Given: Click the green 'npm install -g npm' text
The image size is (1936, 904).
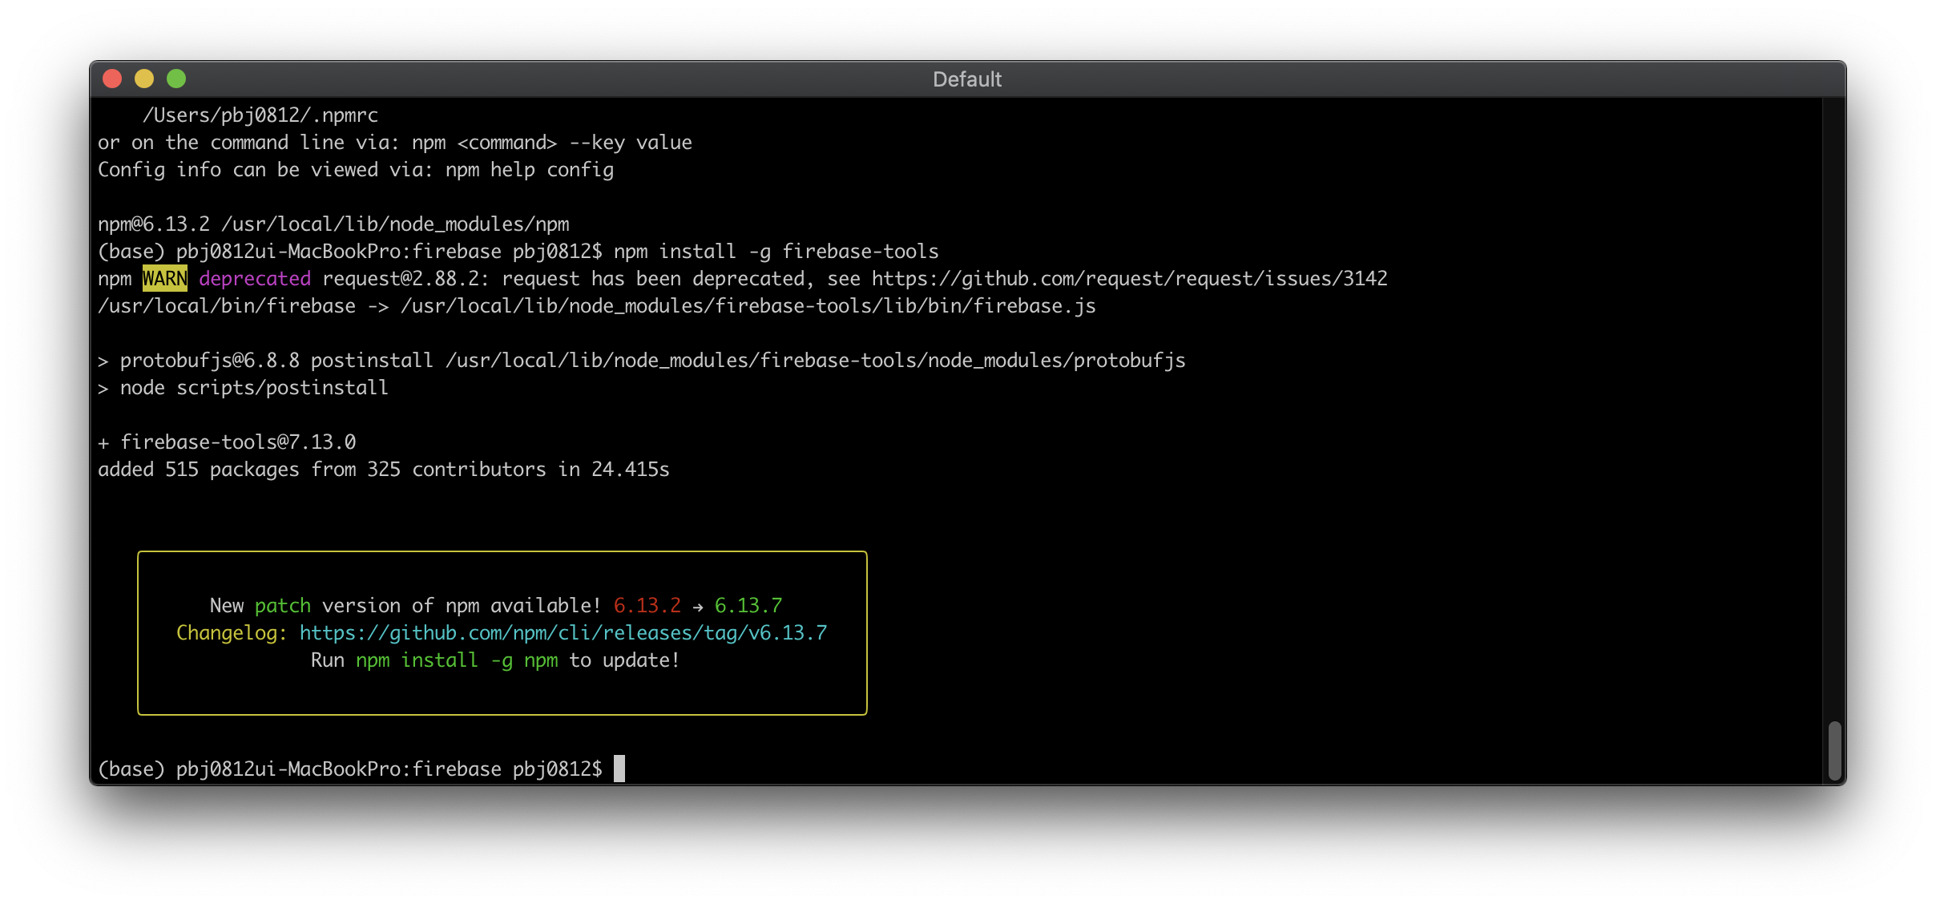Looking at the screenshot, I should pos(457,660).
